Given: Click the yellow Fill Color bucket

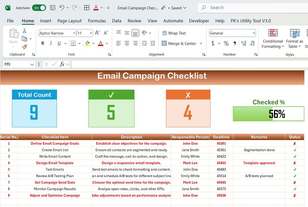Looking at the screenshot, I should 88,43.
